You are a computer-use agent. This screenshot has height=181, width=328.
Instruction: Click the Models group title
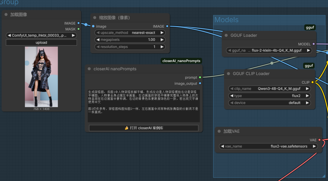coord(226,20)
